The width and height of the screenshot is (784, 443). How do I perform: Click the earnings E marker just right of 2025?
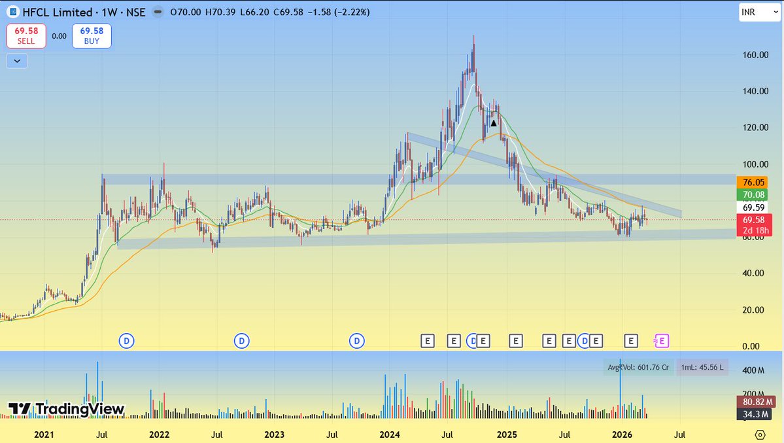click(x=515, y=342)
